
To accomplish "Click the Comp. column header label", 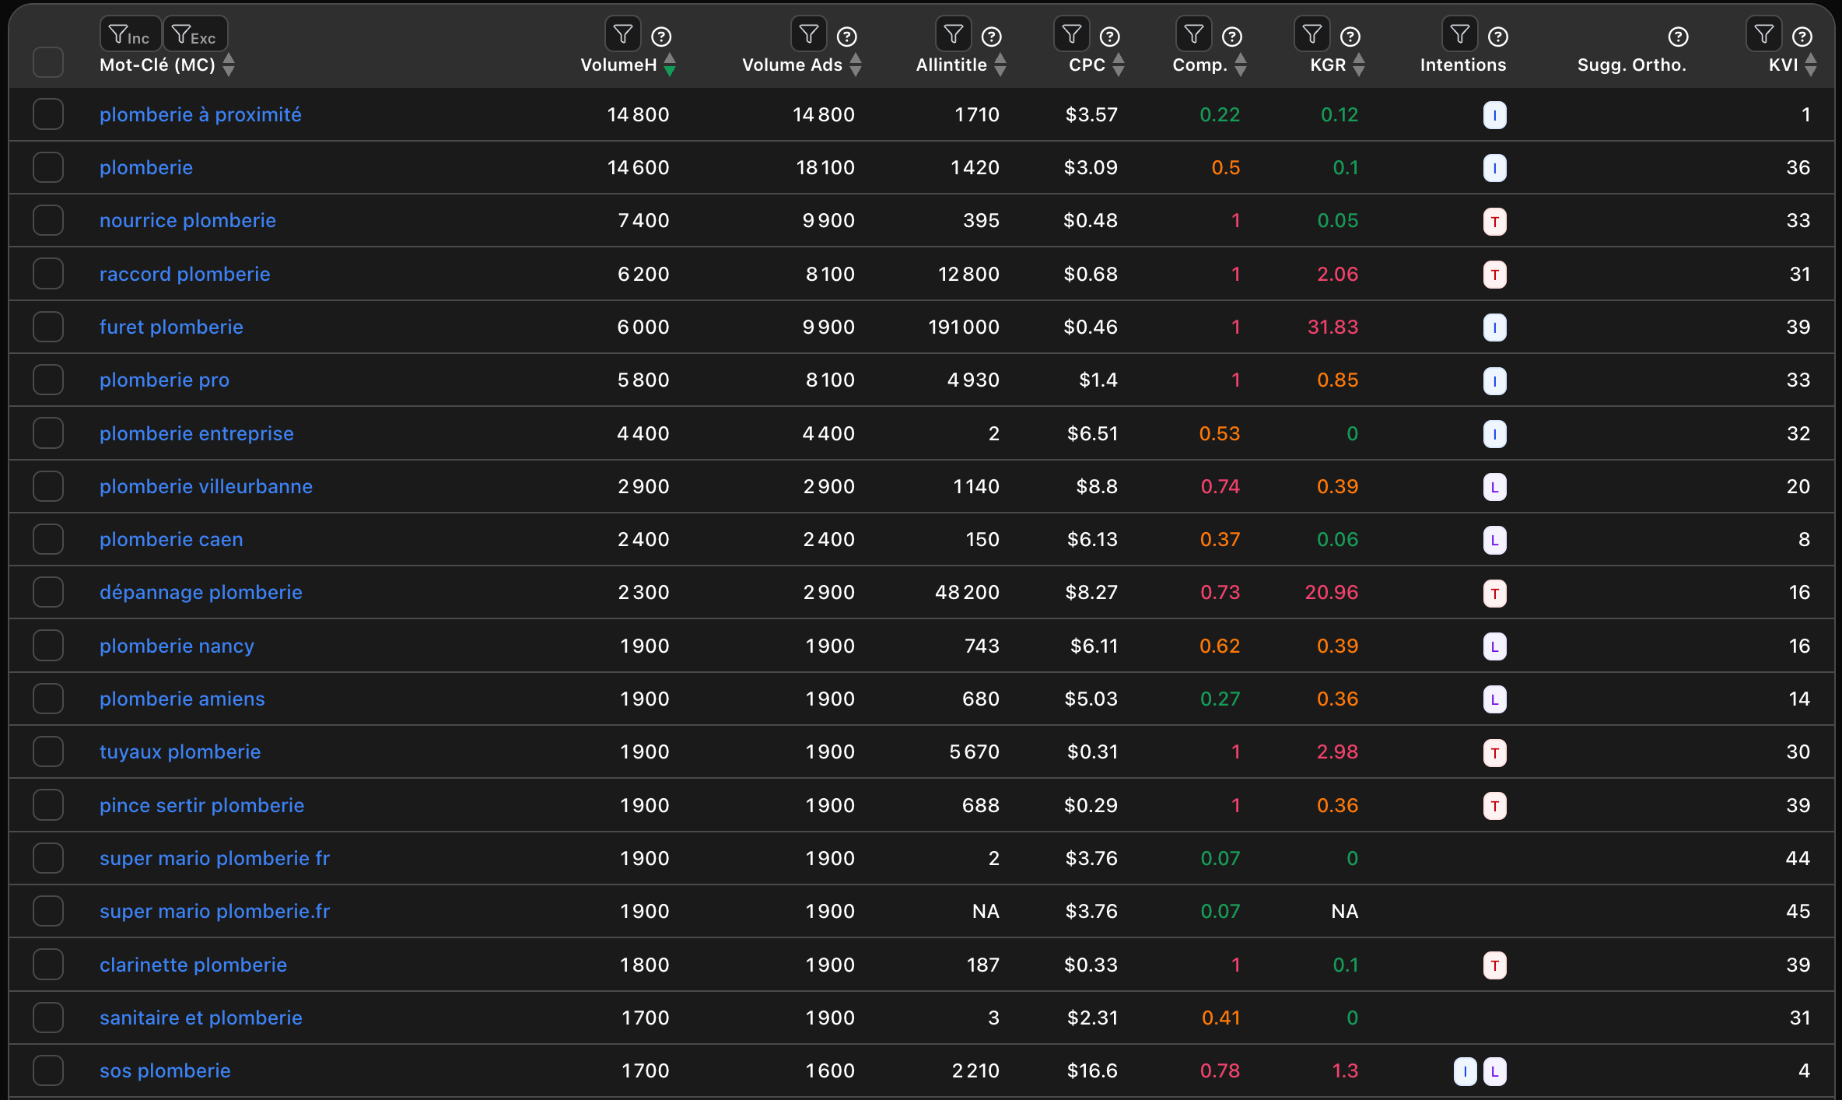I will [x=1199, y=65].
